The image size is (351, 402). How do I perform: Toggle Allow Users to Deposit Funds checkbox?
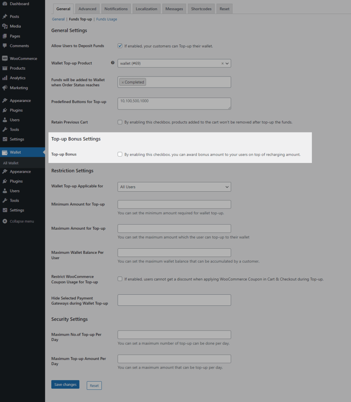point(120,46)
